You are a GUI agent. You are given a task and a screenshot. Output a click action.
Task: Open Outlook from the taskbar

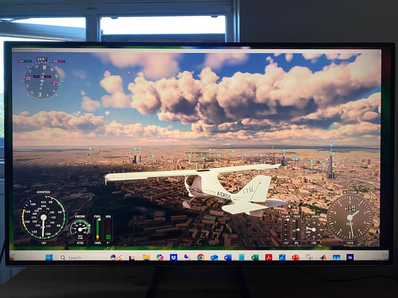point(214,258)
